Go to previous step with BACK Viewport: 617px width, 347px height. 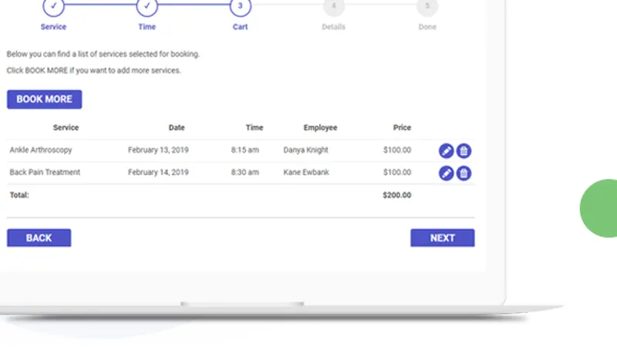(x=39, y=238)
